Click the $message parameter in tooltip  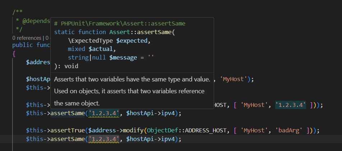coord(124,57)
